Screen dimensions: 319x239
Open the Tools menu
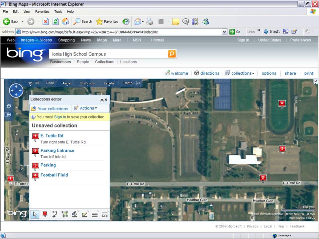click(58, 12)
